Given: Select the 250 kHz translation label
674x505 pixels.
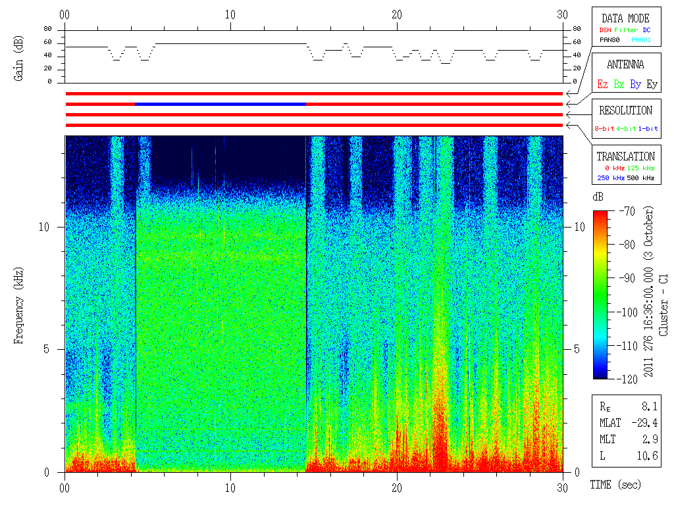Looking at the screenshot, I should tap(611, 178).
